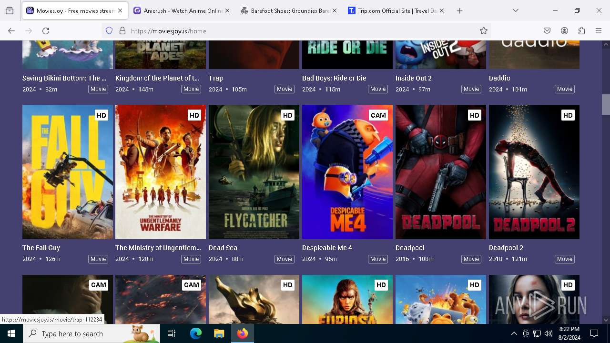Go back to the previous page
Image resolution: width=610 pixels, height=343 pixels.
[11, 30]
